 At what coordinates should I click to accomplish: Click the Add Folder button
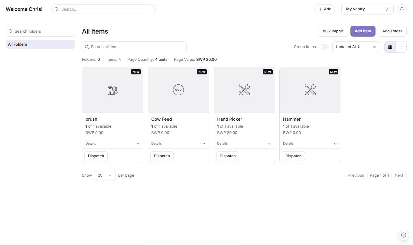click(392, 31)
